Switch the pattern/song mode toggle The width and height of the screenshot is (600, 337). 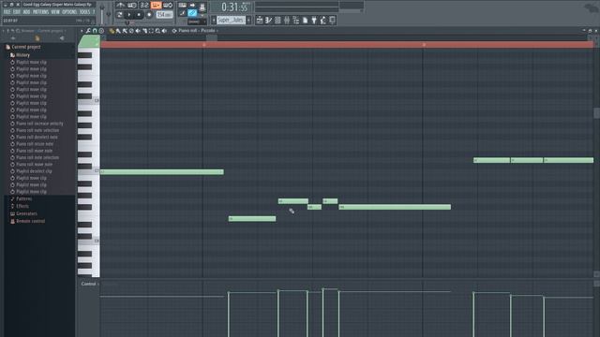pyautogui.click(x=120, y=15)
